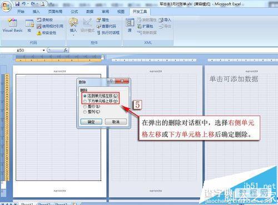This screenshot has width=278, height=205.
Task: Cancel the dialog with 取消 button
Action: pyautogui.click(x=116, y=122)
